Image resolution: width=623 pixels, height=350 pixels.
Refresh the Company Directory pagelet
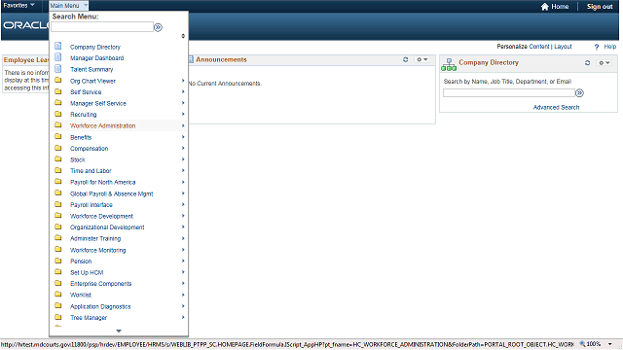click(x=588, y=62)
